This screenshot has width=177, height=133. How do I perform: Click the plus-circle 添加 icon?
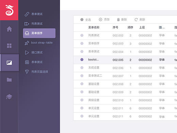[x=100, y=19]
